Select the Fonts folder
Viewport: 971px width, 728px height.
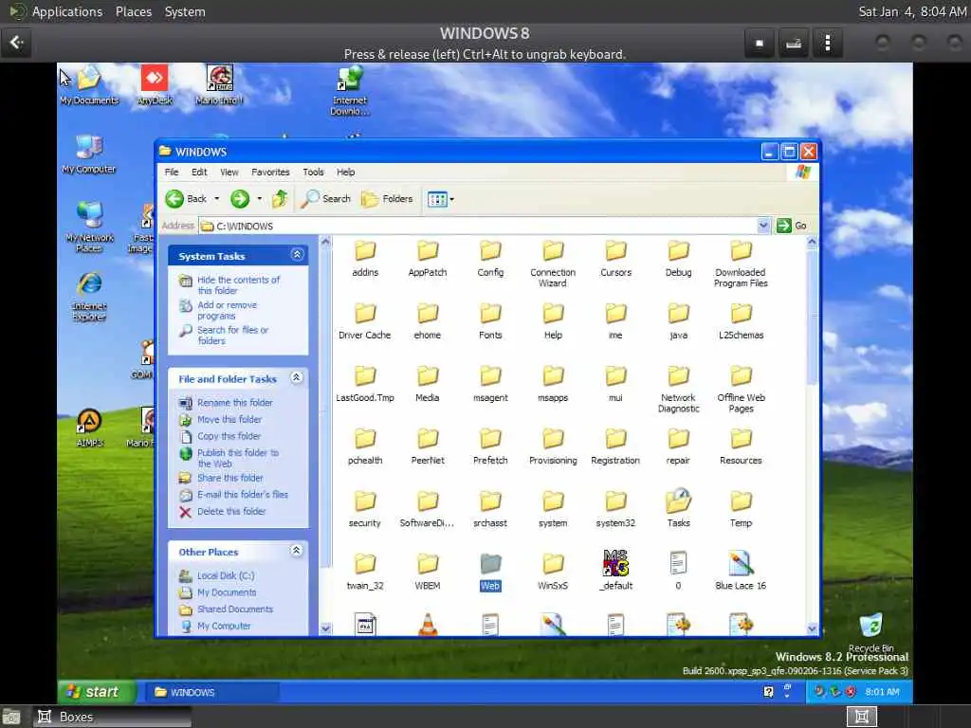pyautogui.click(x=490, y=320)
